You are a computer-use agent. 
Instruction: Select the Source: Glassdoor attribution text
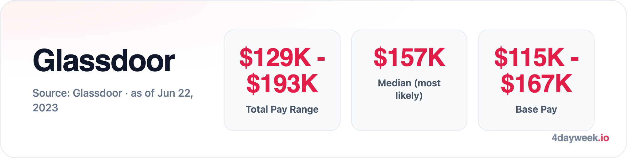tap(77, 93)
